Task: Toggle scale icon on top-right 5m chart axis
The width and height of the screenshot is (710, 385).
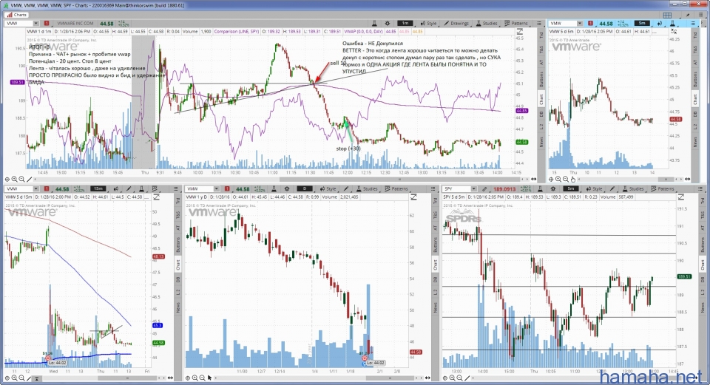Action: click(x=674, y=32)
